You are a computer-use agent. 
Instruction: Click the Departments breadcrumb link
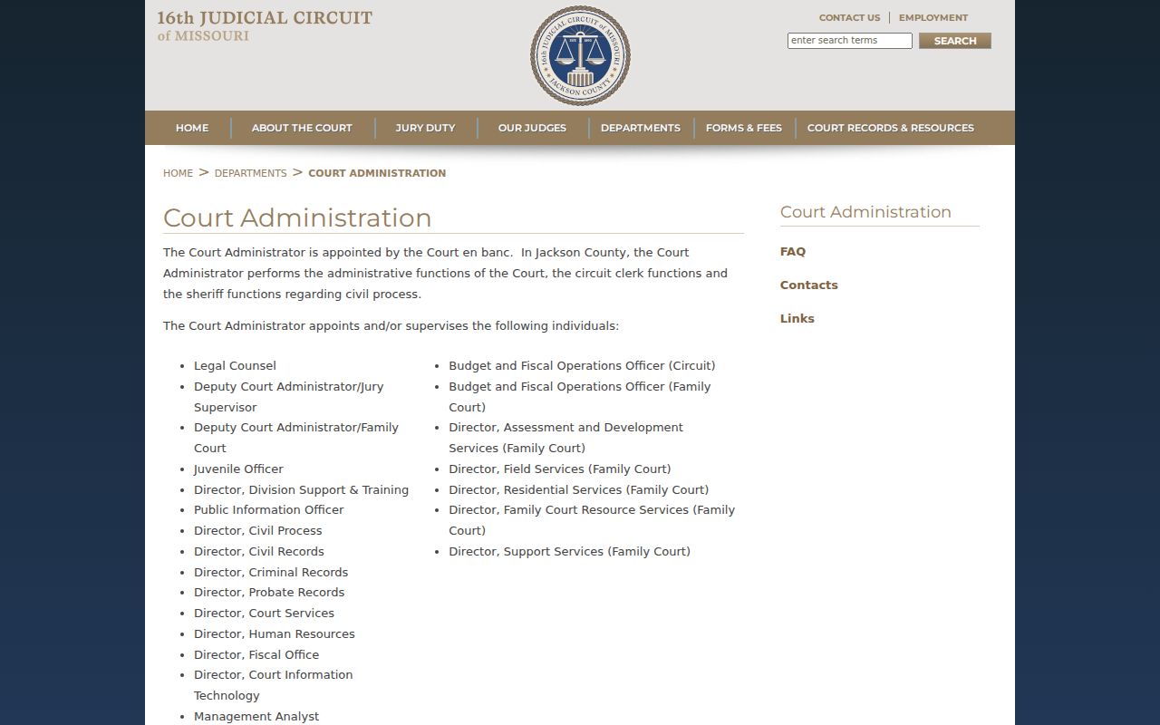tap(250, 173)
